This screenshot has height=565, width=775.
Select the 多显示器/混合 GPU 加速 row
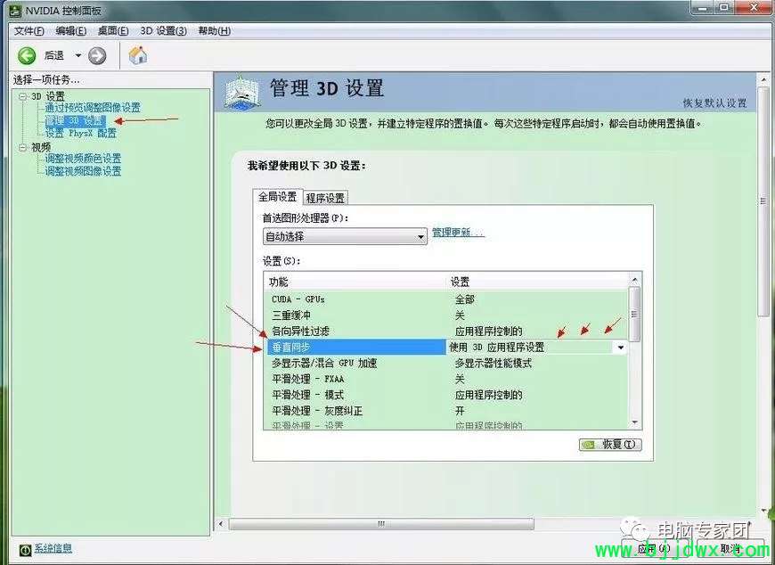pos(445,364)
